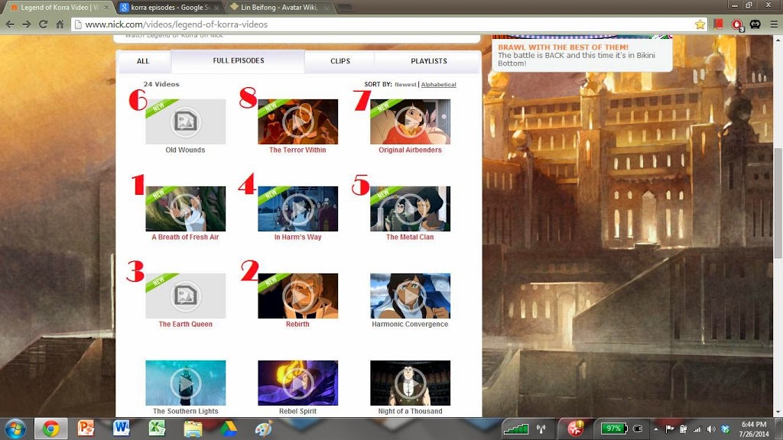Go forward using the browser forward arrow
Viewport: 783px width, 440px height.
(x=27, y=24)
